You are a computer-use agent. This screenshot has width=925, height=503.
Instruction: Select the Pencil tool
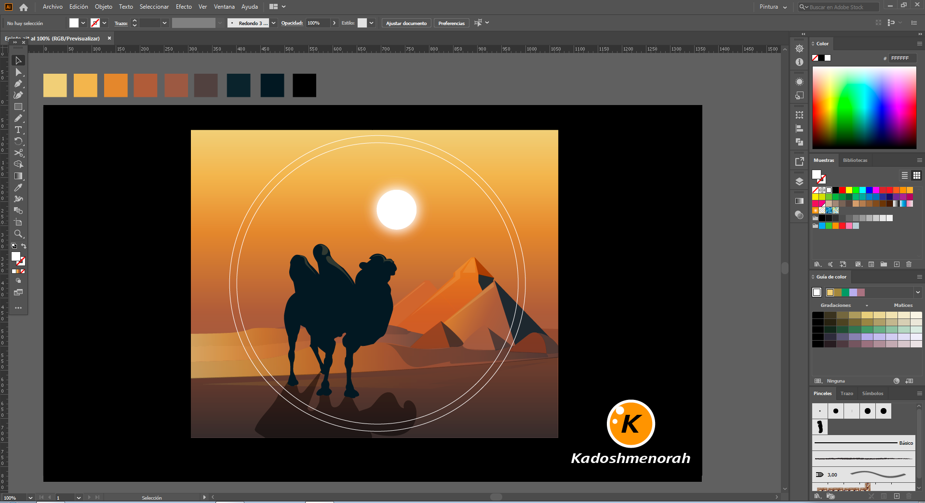coord(18,118)
